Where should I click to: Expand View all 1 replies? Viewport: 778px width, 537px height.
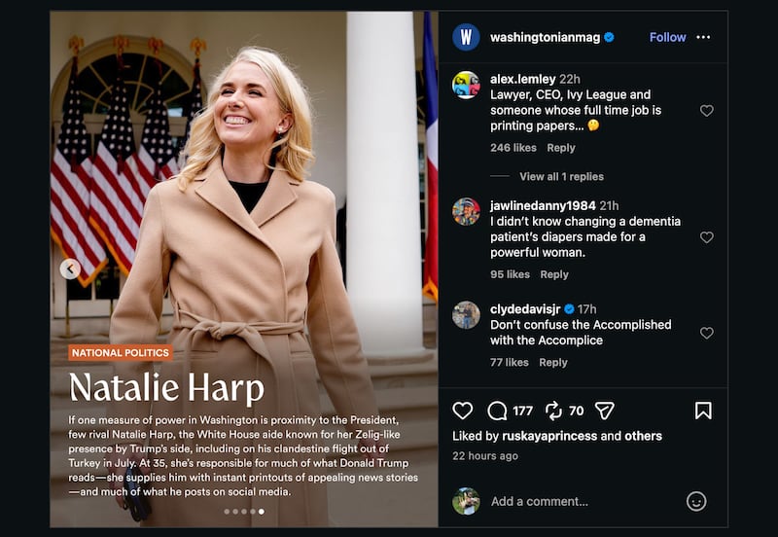561,177
